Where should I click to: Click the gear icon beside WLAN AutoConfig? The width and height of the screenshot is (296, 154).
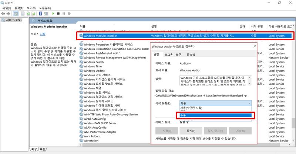[81, 127]
